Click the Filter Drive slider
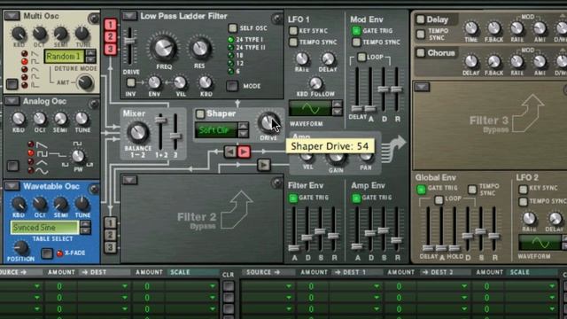The width and height of the screenshot is (567, 319). tap(129, 41)
